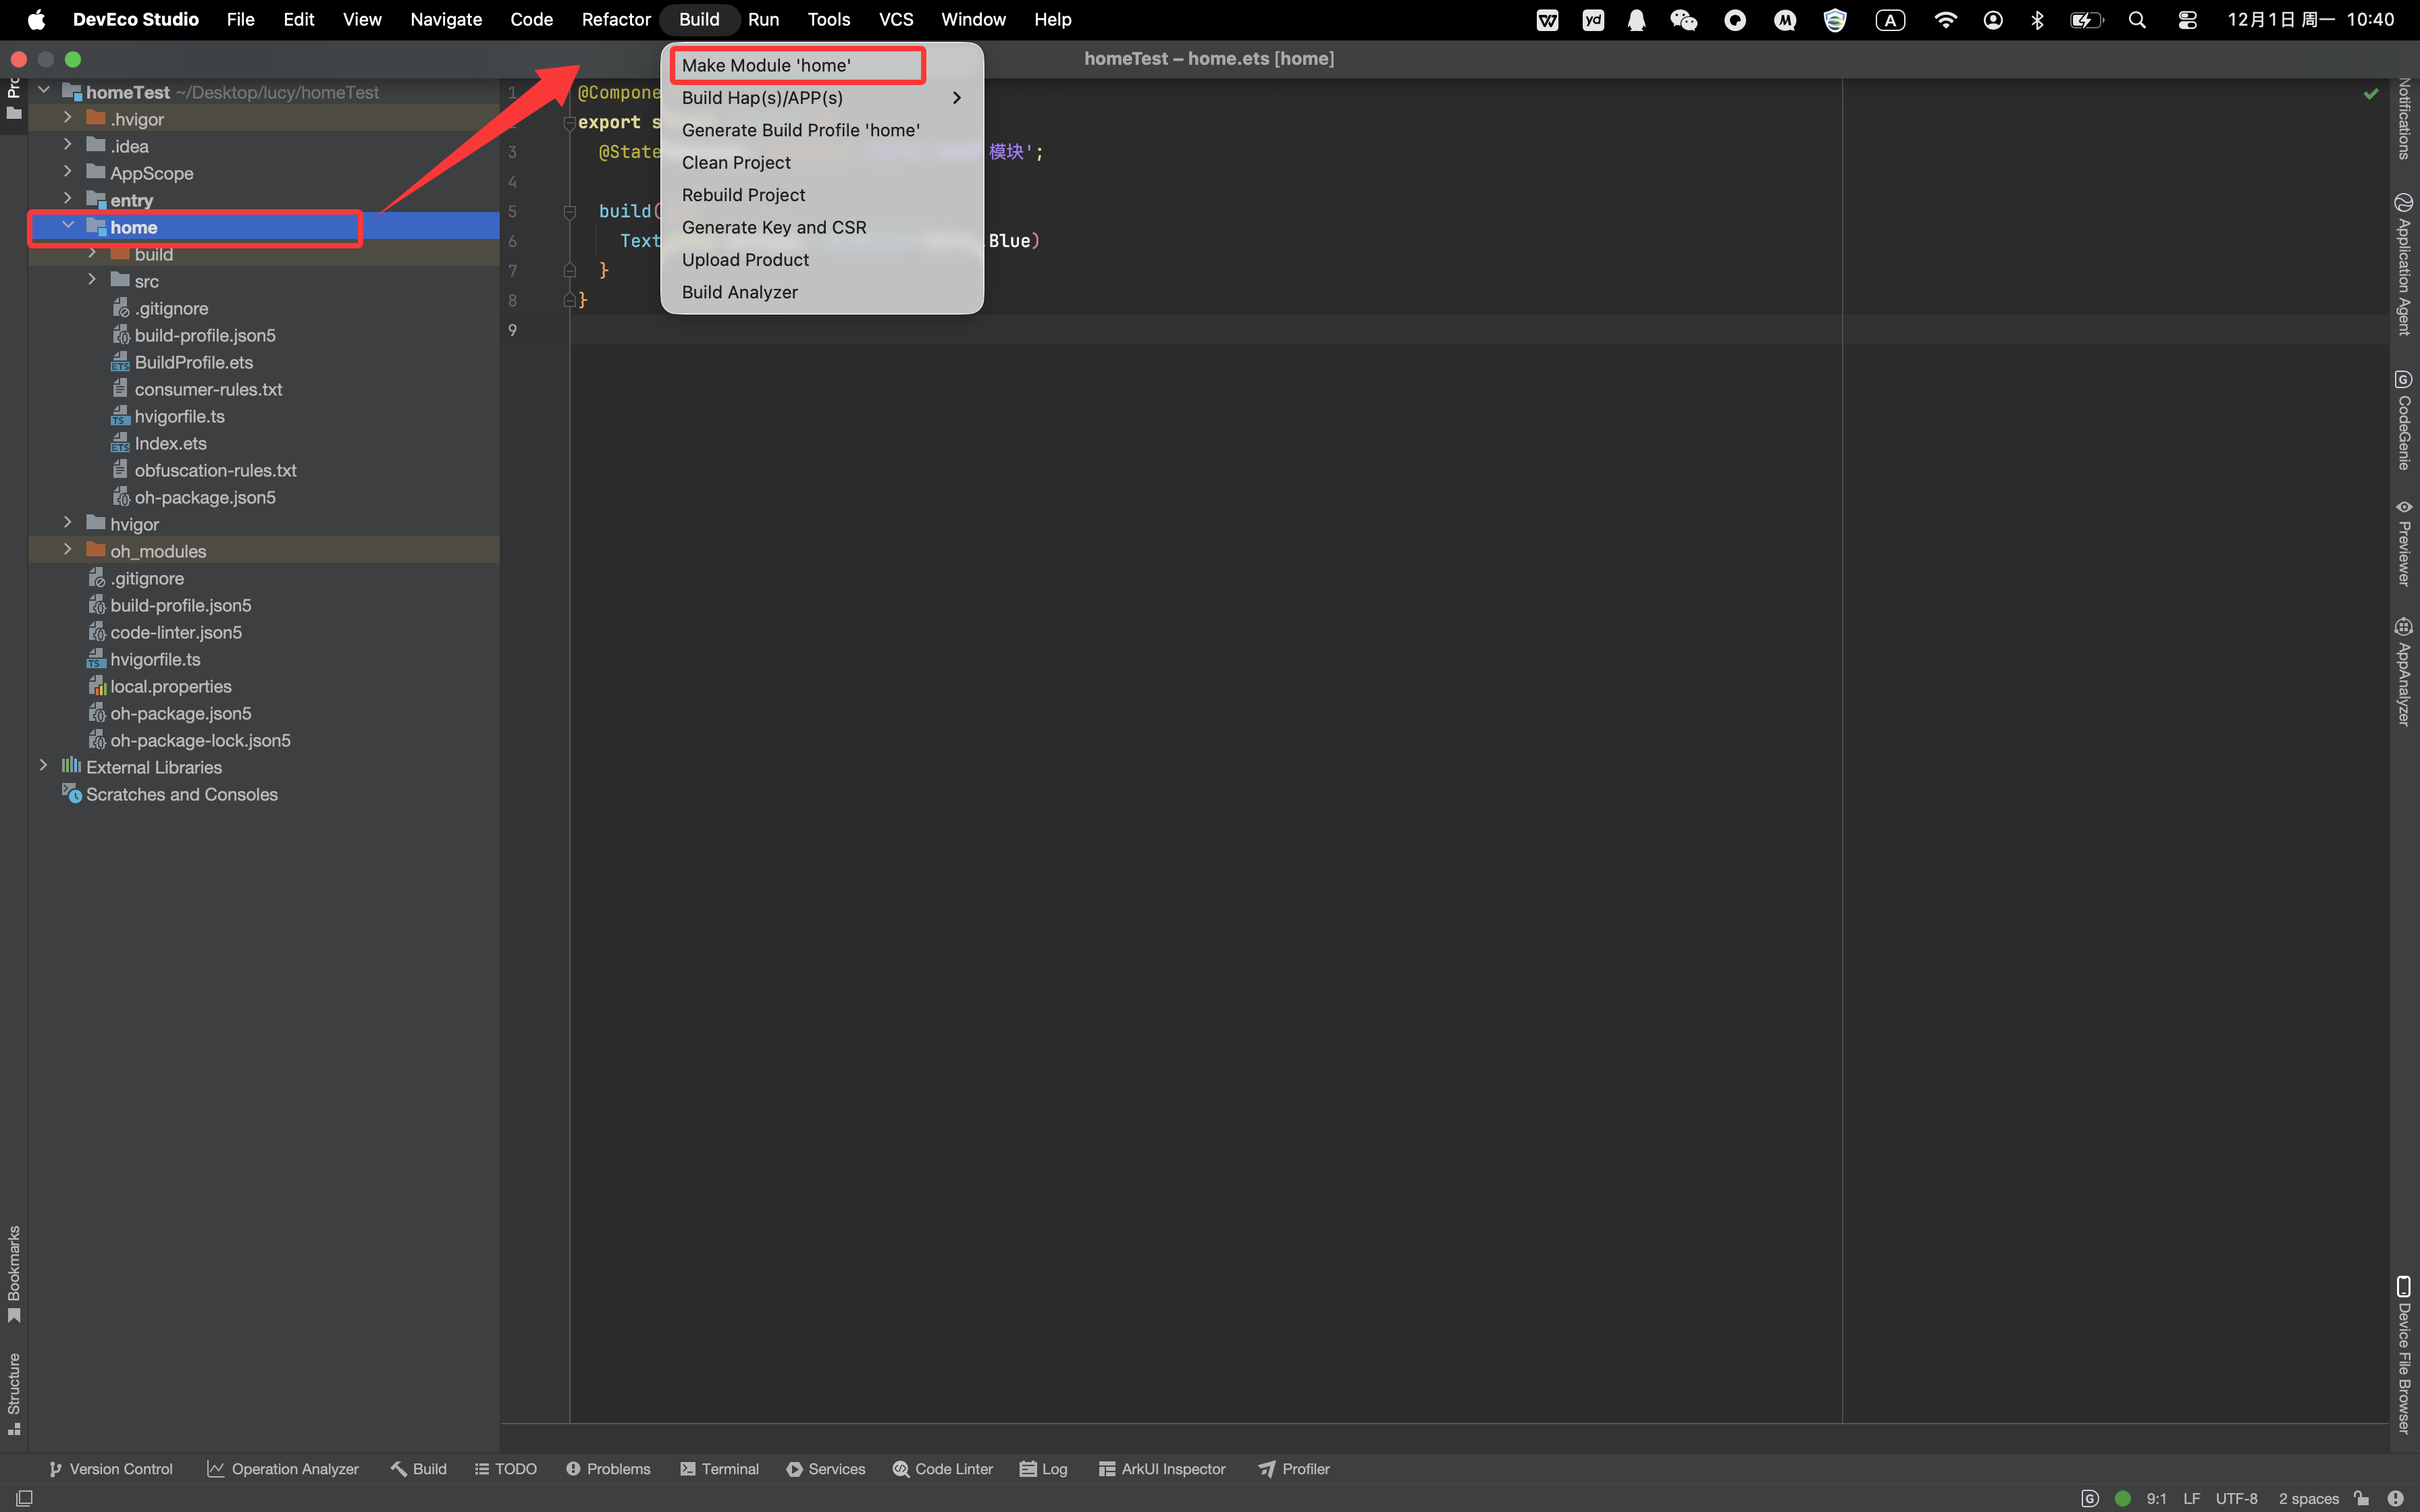Choose Rebuild Project from Build menu
This screenshot has height=1512, width=2420.
click(x=743, y=195)
